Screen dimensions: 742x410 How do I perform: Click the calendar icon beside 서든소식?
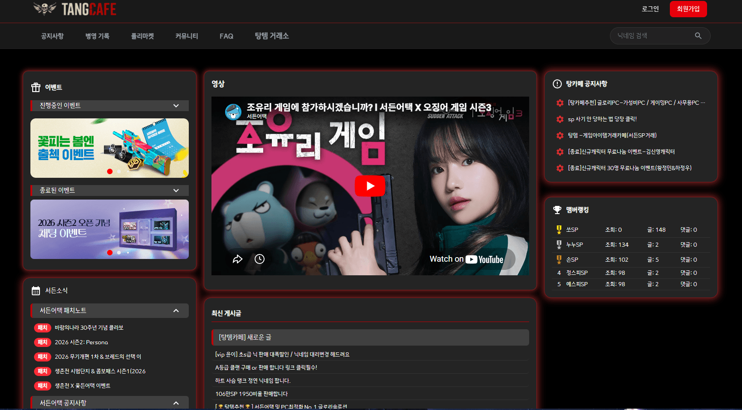[36, 291]
